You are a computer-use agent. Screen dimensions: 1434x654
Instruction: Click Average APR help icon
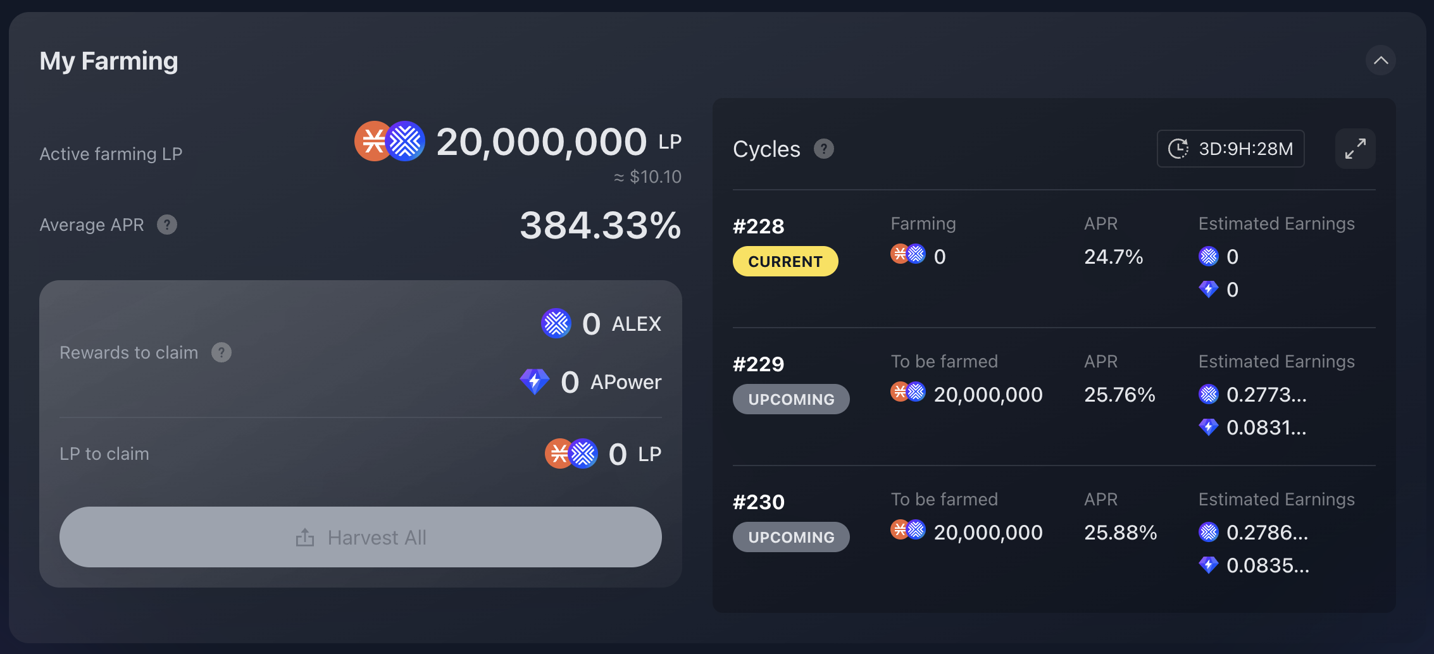click(x=167, y=225)
